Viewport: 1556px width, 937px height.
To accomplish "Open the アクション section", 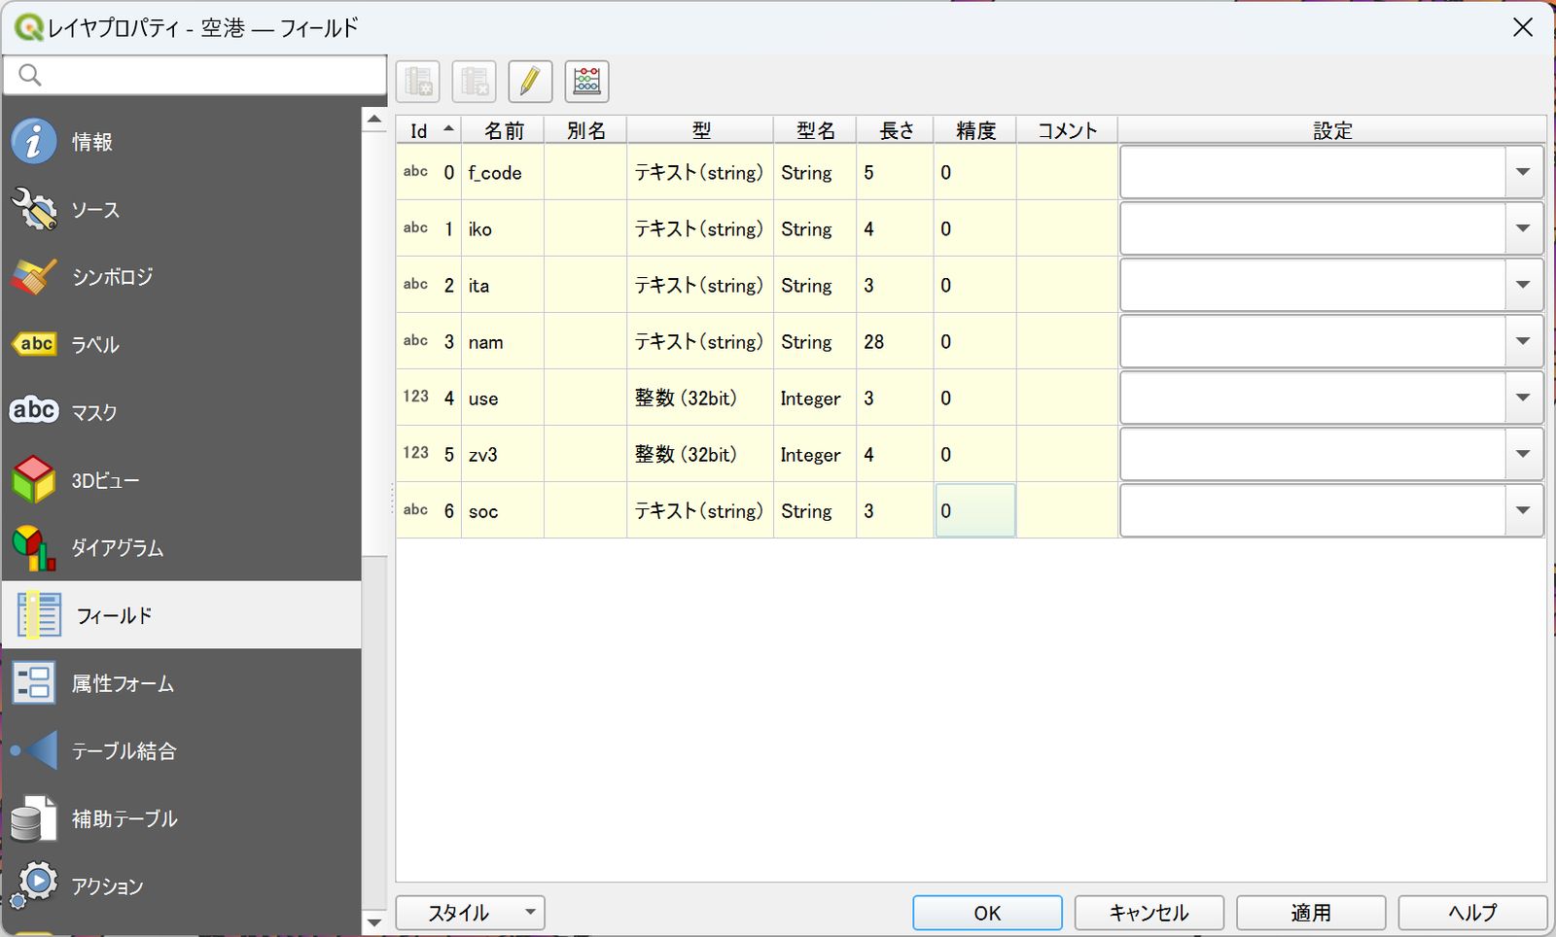I will [x=181, y=886].
